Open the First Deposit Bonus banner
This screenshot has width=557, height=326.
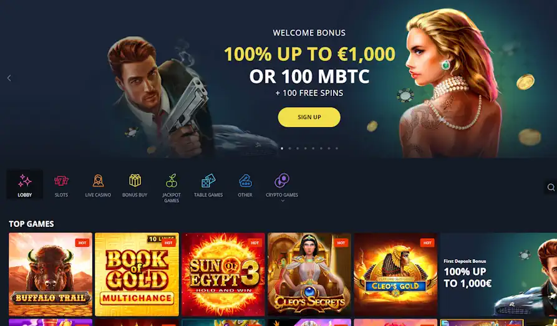(498, 274)
